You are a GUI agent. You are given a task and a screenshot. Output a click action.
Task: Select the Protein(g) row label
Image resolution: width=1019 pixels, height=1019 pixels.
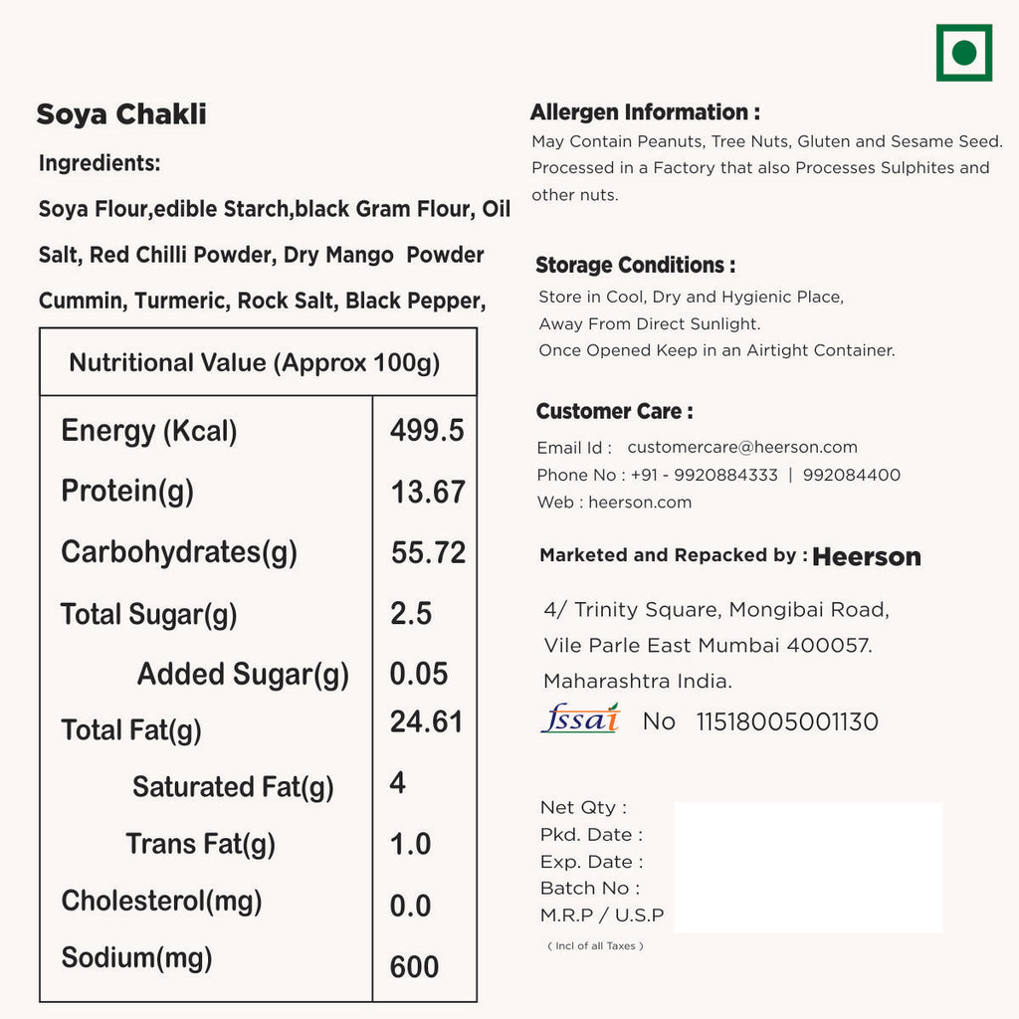point(127,492)
